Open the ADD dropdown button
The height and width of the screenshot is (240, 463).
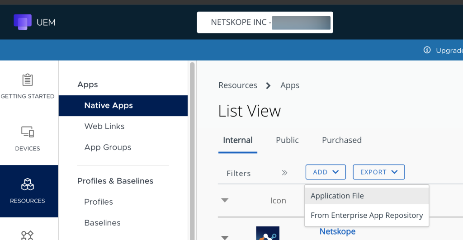pos(326,172)
